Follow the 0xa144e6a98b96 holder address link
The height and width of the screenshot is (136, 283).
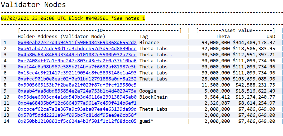(77, 67)
